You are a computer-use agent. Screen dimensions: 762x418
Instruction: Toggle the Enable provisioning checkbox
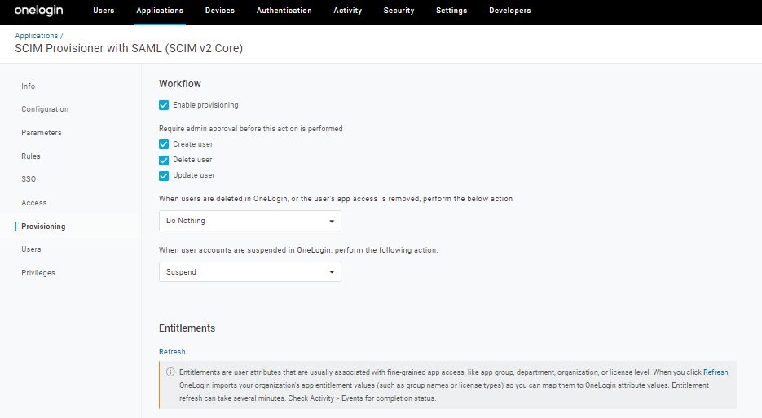[x=164, y=105]
